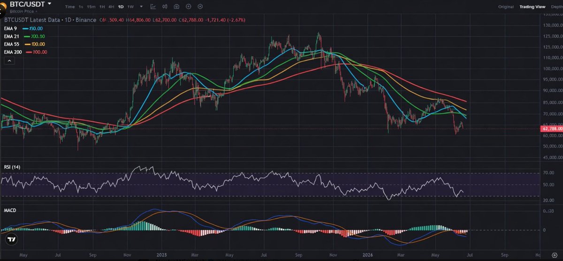The height and width of the screenshot is (261, 563).
Task: Select the MACD indicator label
Action: [x=10, y=210]
